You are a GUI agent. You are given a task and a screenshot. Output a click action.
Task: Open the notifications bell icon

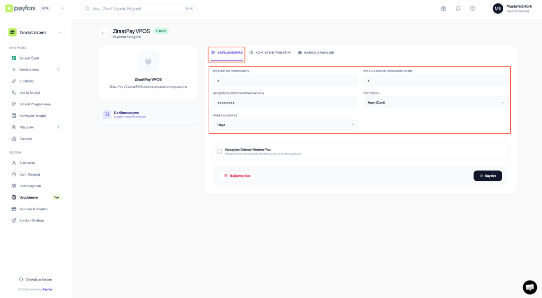click(x=458, y=8)
